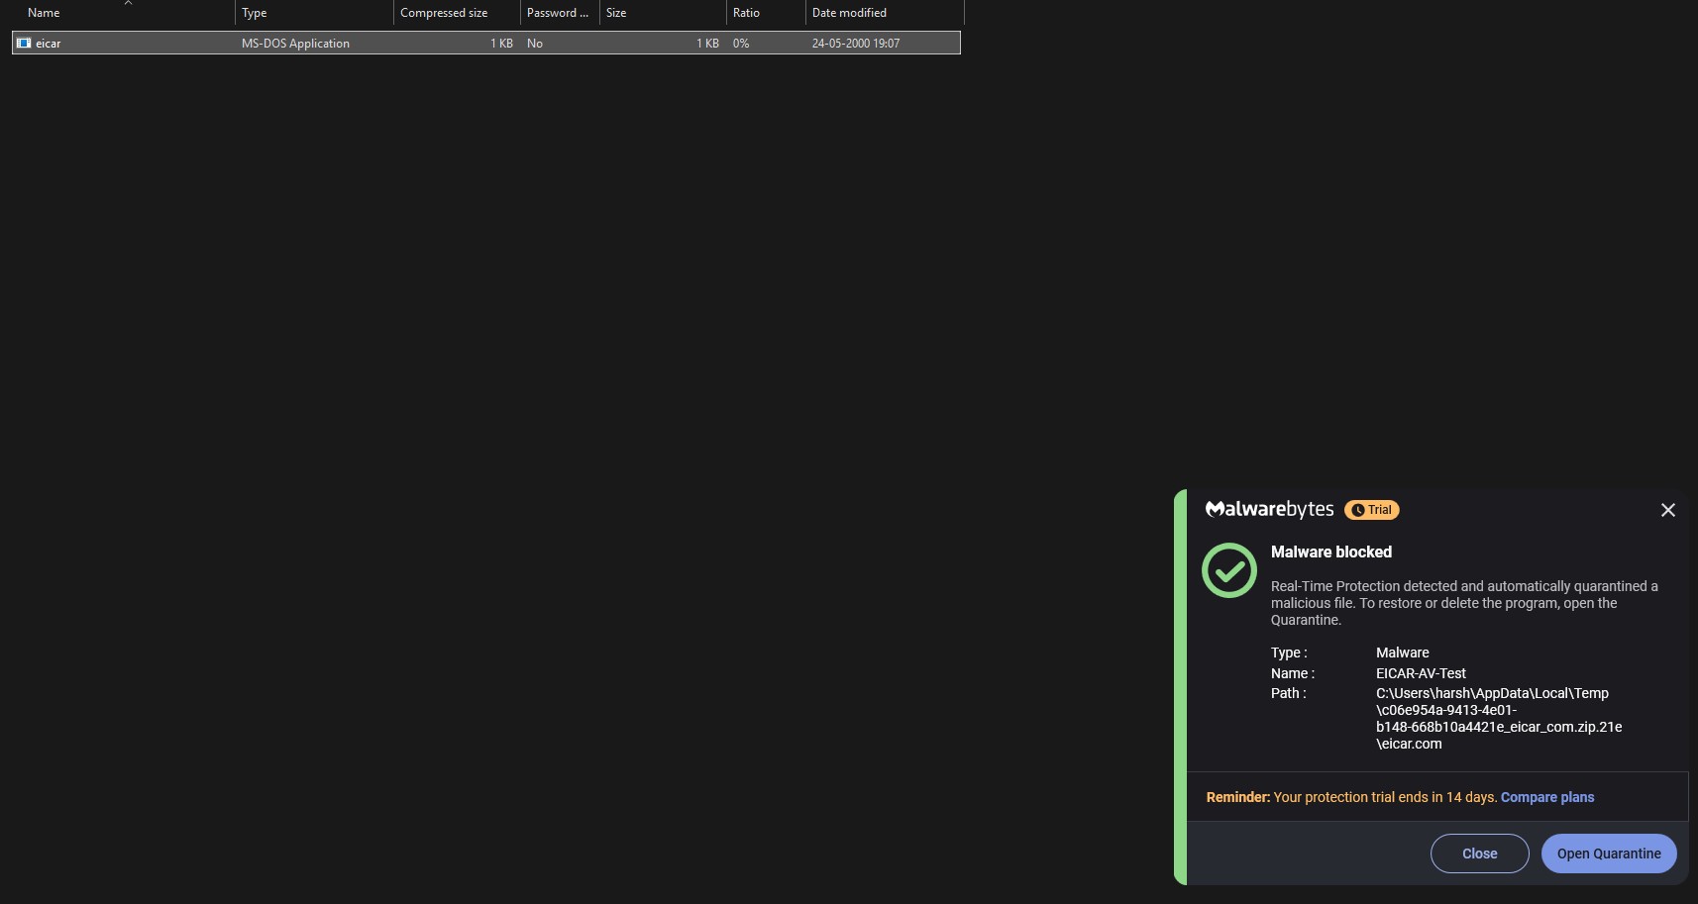Viewport: 1698px width, 904px height.
Task: Sort by the Size column header
Action: pyautogui.click(x=663, y=13)
